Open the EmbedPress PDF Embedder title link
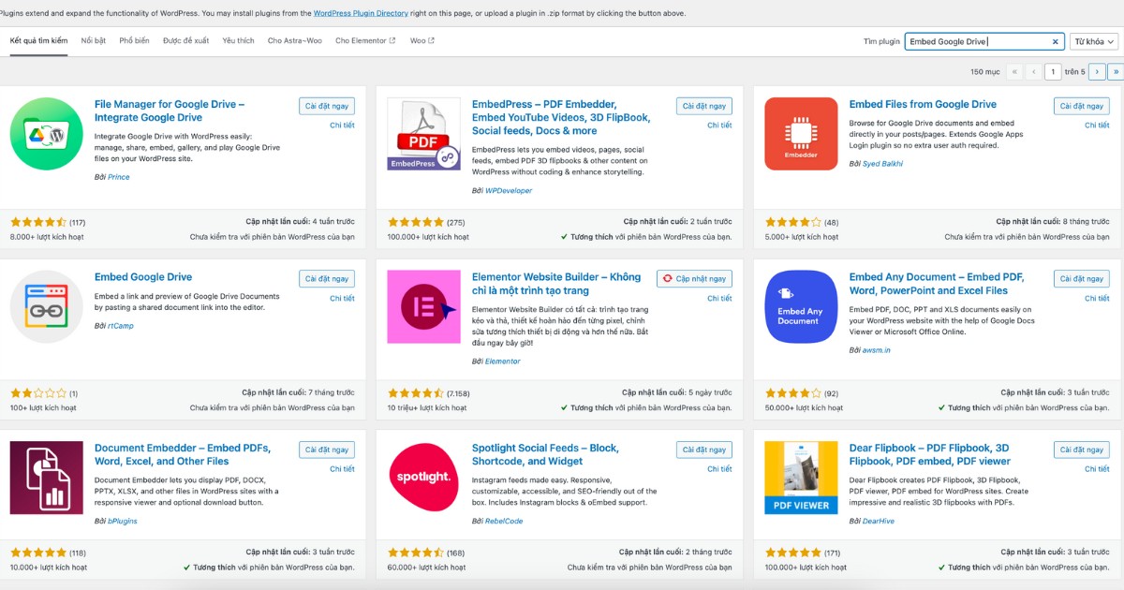The width and height of the screenshot is (1124, 590). point(561,117)
